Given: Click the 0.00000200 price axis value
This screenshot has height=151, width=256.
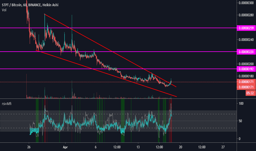Looking at the screenshot, I should point(246,64).
